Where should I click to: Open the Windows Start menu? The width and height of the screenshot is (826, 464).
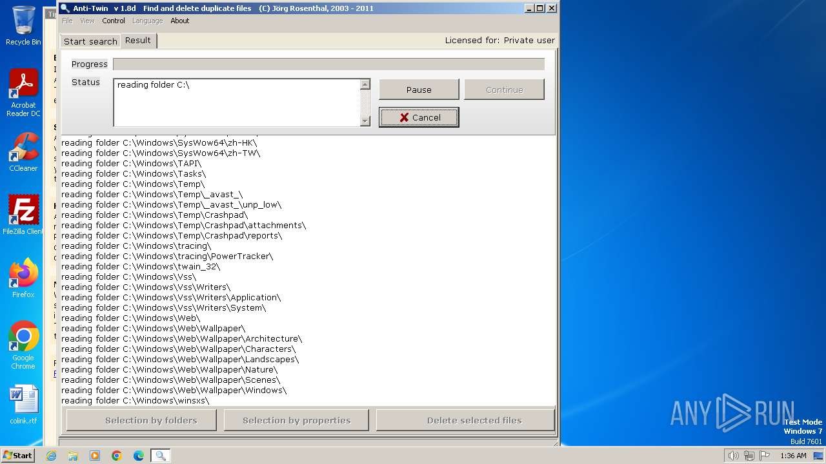coord(17,456)
